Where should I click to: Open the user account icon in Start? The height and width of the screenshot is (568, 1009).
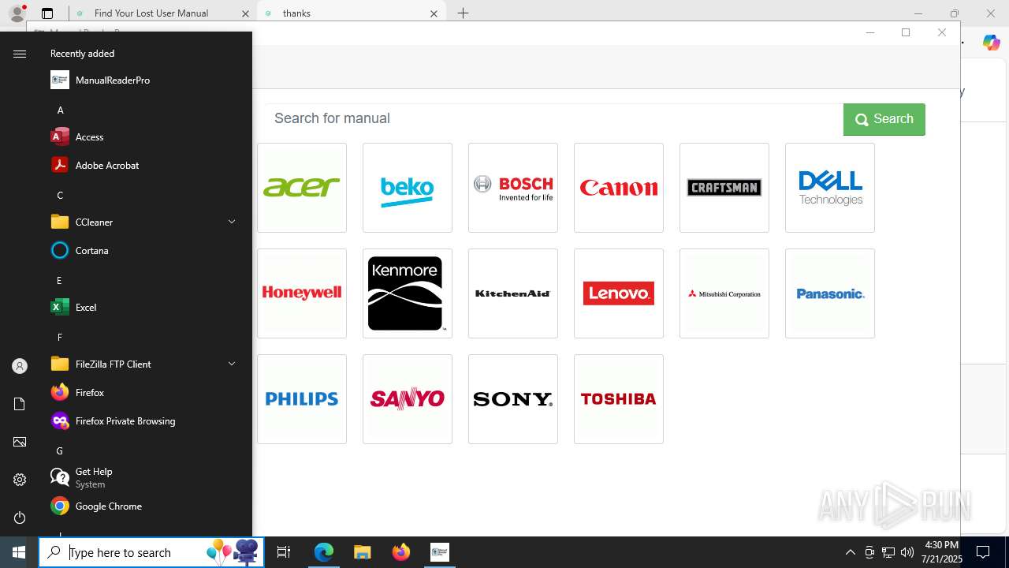coord(20,366)
